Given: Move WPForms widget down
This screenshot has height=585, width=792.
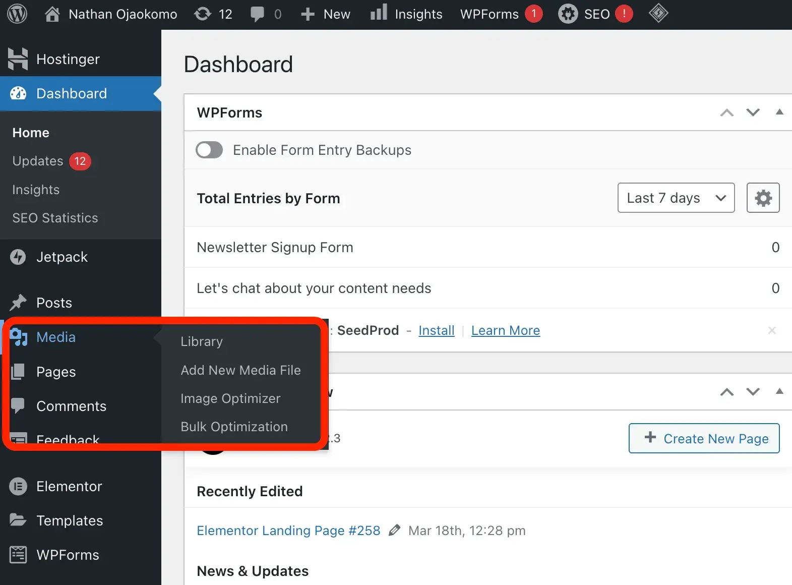Looking at the screenshot, I should (753, 112).
